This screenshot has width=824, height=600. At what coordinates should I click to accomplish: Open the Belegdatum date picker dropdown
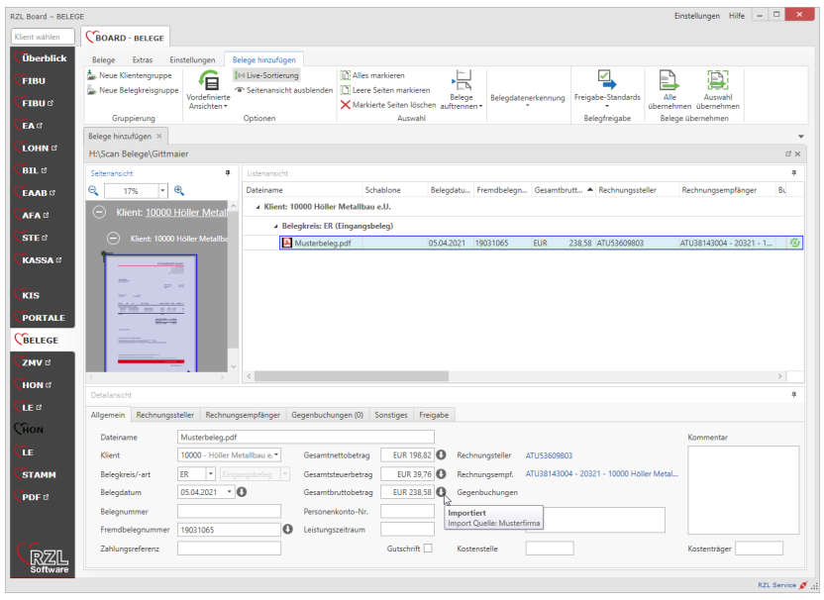[229, 491]
